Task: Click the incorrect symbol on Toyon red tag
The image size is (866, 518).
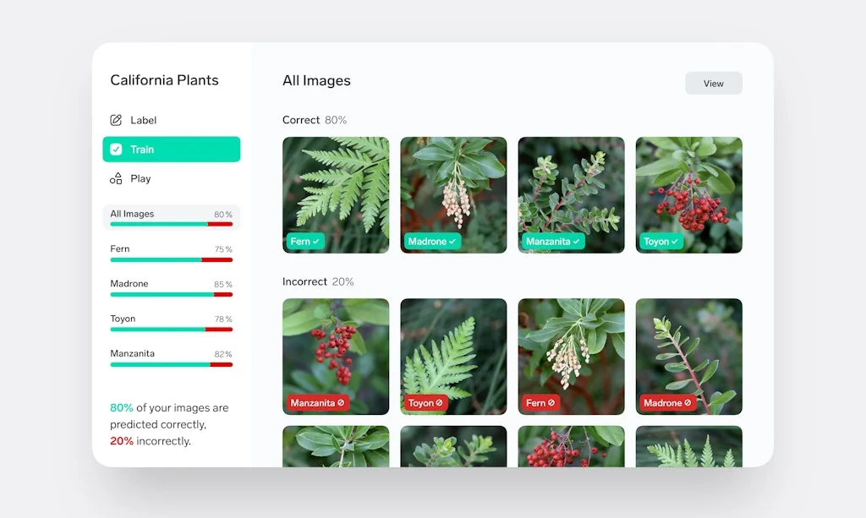Action: click(439, 403)
